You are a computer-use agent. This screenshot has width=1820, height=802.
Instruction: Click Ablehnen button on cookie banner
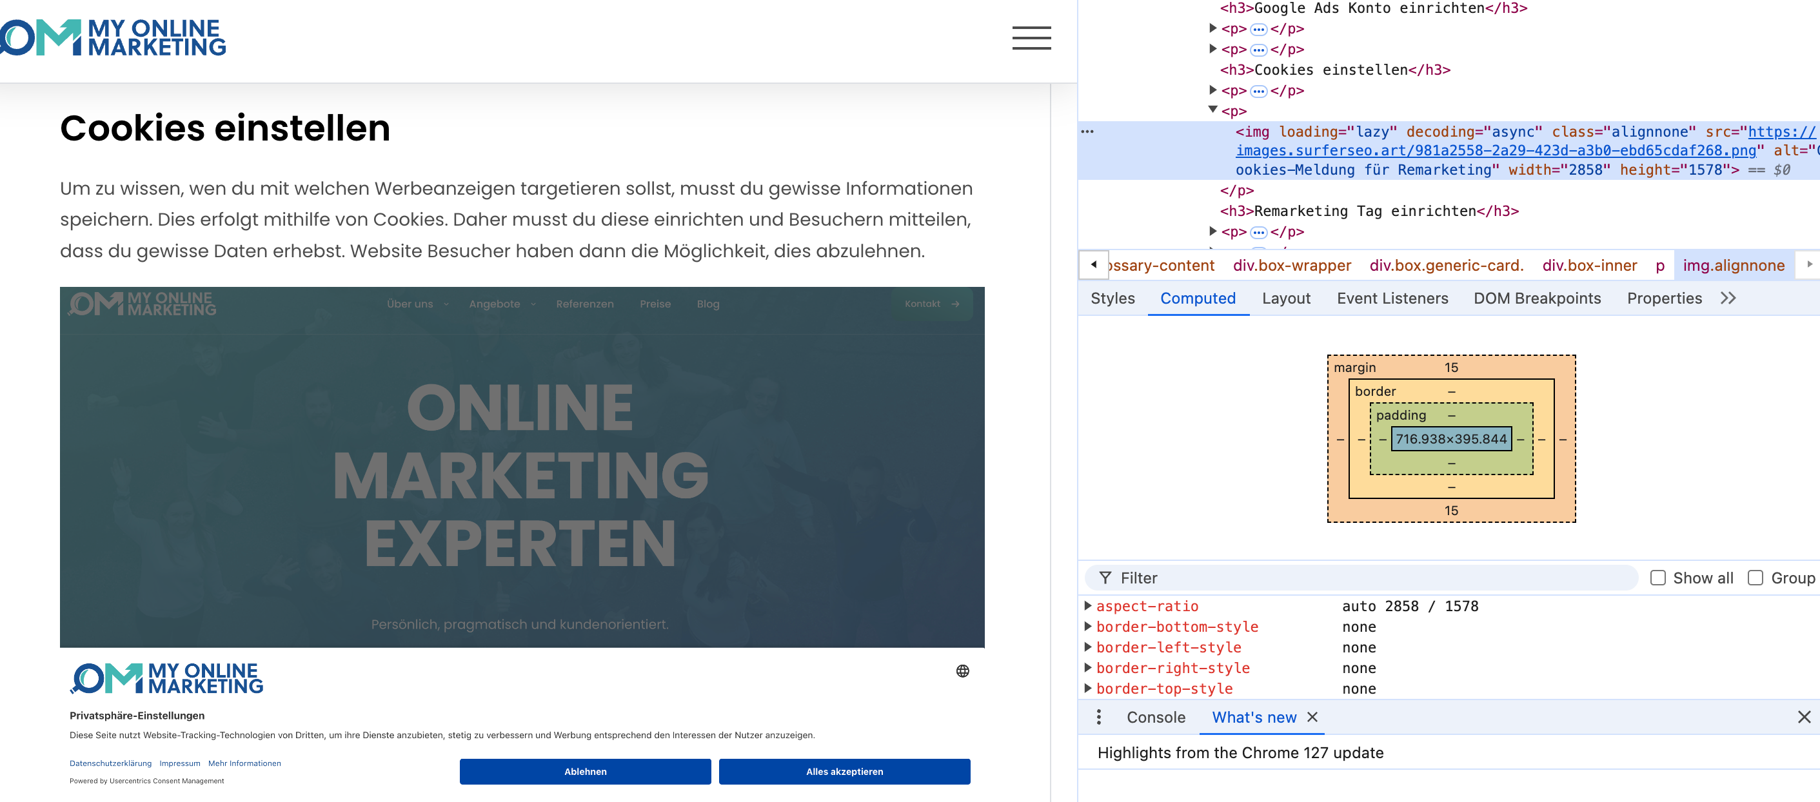[x=584, y=770]
